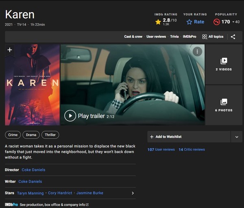Add the poster to watchlist via plus ribbon
Screen dimensions: 244x208
pyautogui.click(x=10, y=50)
